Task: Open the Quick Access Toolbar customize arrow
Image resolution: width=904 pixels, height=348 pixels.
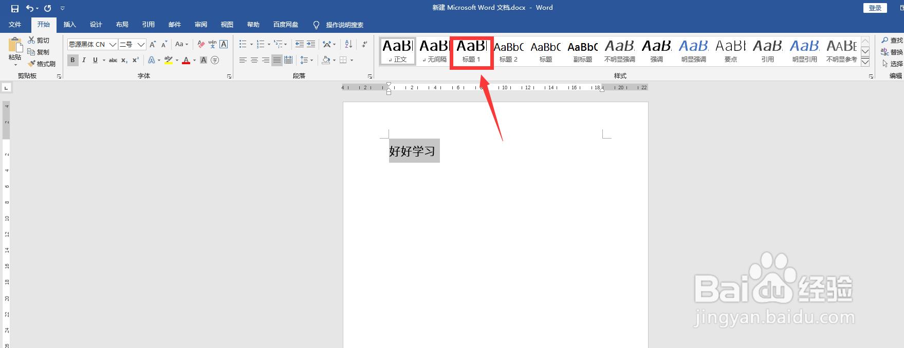Action: click(62, 8)
